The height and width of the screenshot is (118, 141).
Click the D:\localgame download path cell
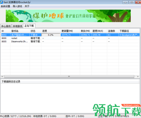coord(129,35)
